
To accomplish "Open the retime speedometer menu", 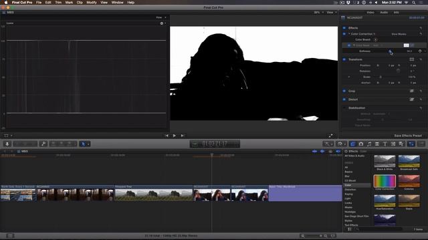I will (x=341, y=144).
